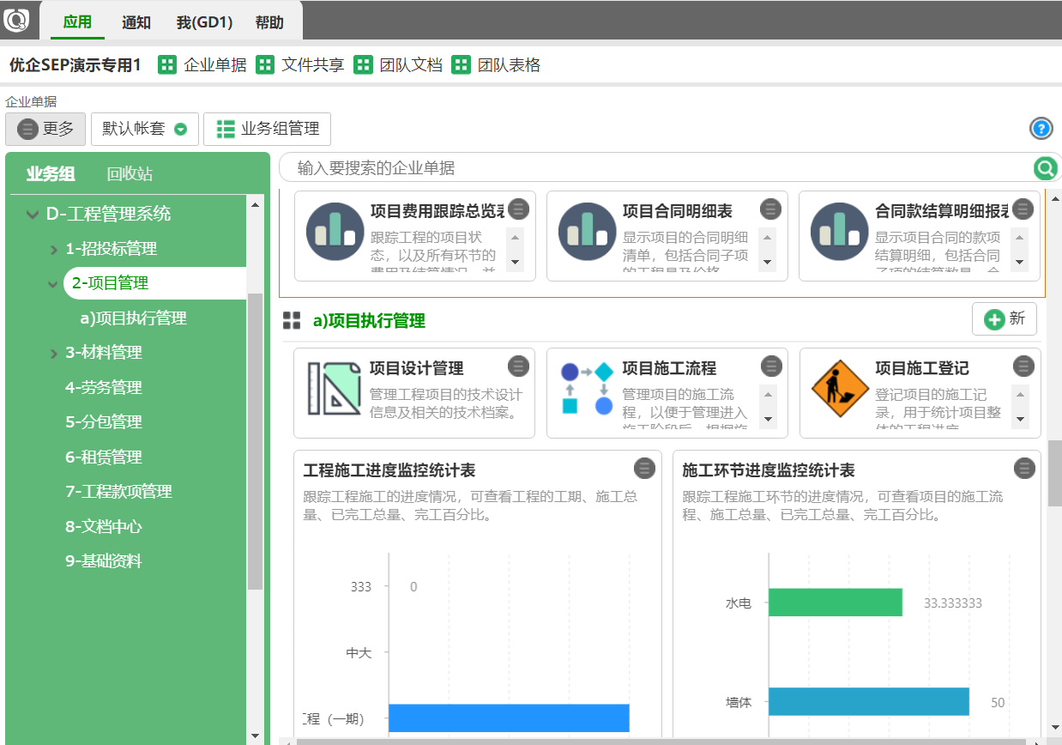
Task: Select 6-租赁管理 in the tree
Action: tap(104, 457)
